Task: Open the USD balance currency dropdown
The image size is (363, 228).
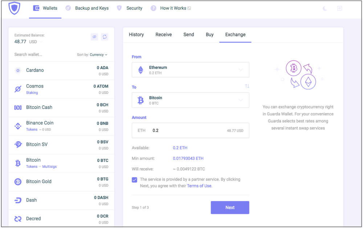Action: pos(36,42)
